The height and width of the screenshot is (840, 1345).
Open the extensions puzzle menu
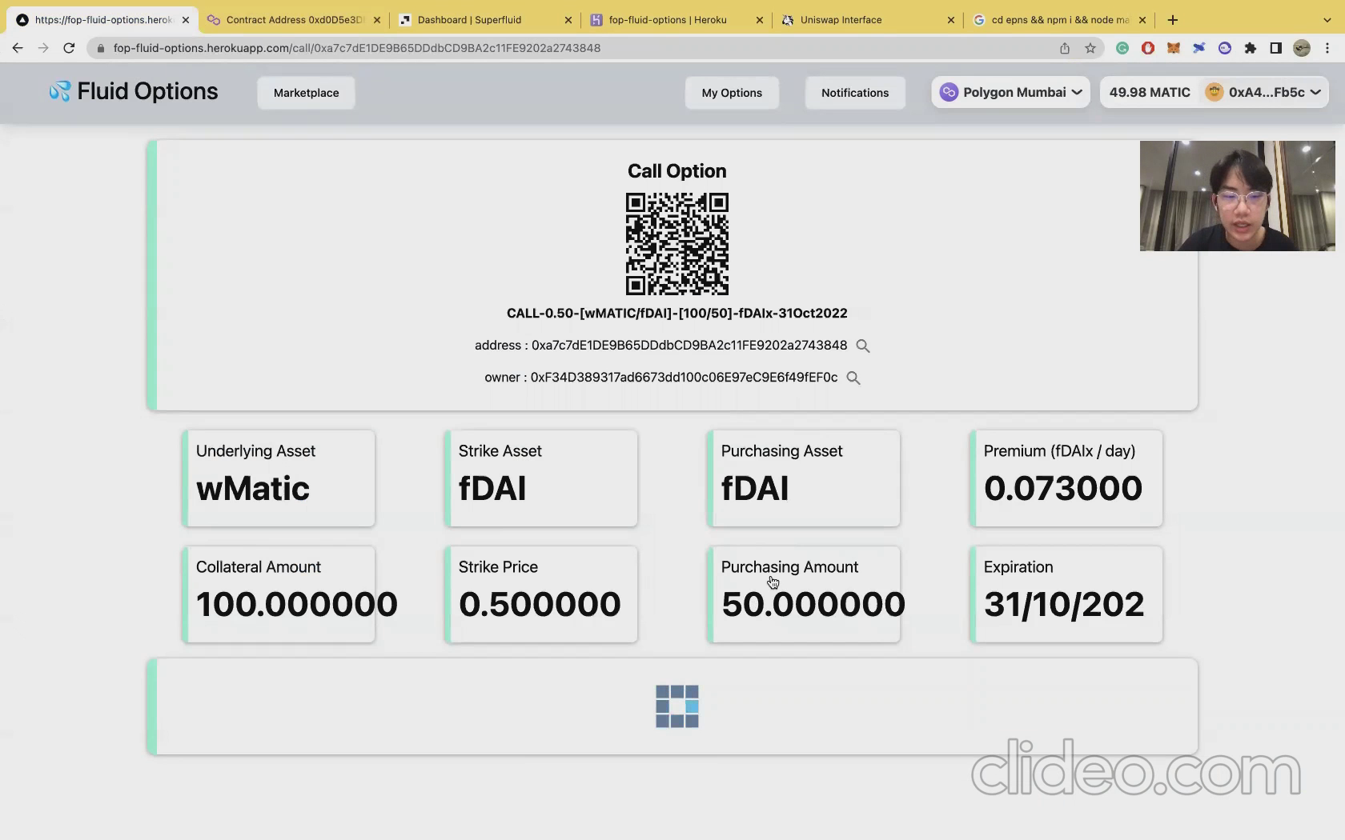coord(1251,48)
